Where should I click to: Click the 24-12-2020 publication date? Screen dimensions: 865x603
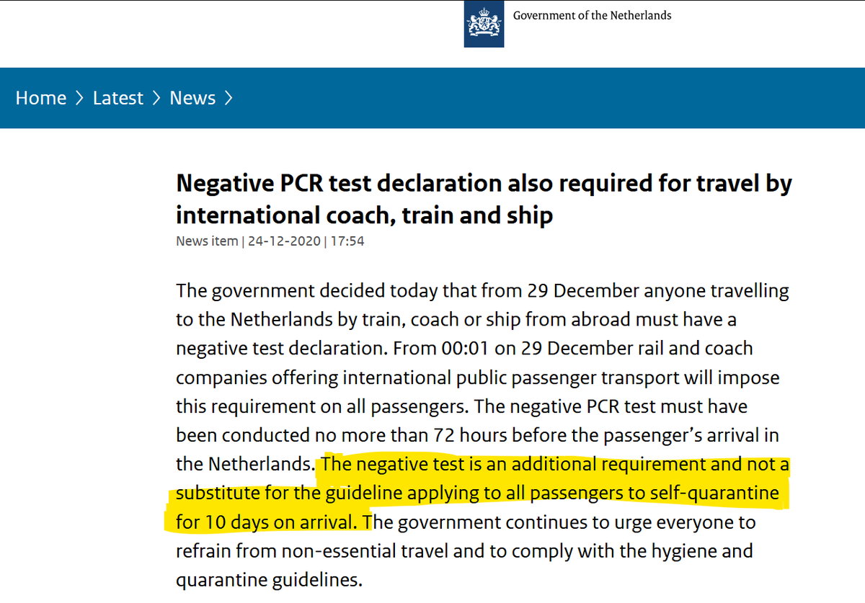(x=284, y=241)
